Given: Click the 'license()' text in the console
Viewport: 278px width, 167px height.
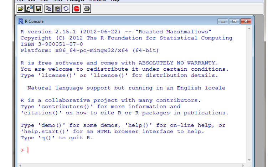Looking at the screenshot, I should coord(57,75).
